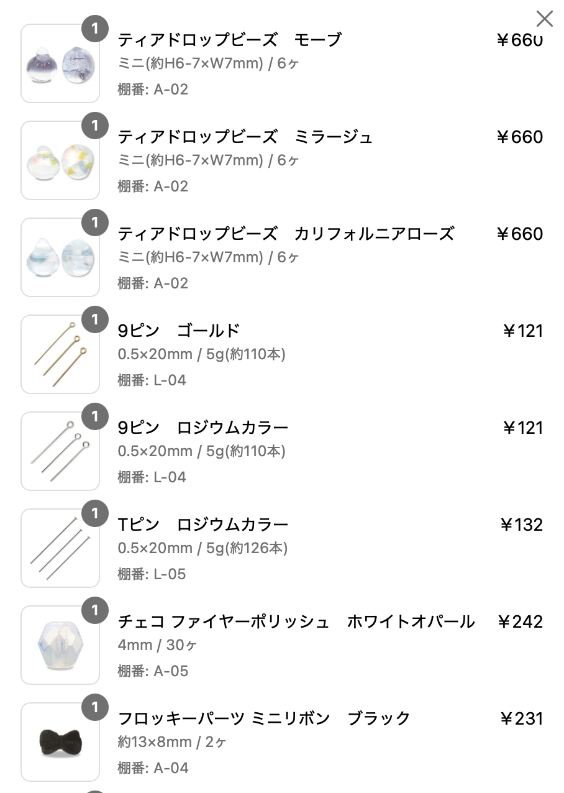Image resolution: width=564 pixels, height=793 pixels.
Task: Open the gold 9-pin product image
Action: coord(60,354)
